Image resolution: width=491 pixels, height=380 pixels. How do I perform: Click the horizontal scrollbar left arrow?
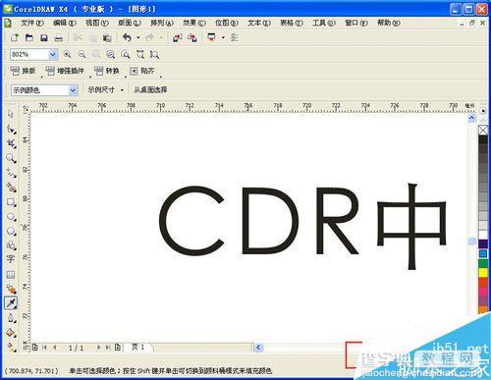click(258, 348)
